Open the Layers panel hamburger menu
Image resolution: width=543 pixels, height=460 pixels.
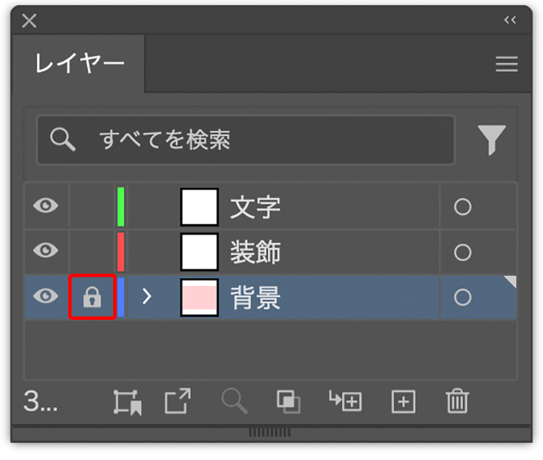[506, 65]
